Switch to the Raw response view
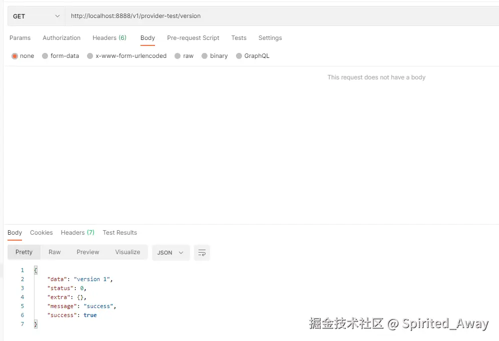 point(54,252)
